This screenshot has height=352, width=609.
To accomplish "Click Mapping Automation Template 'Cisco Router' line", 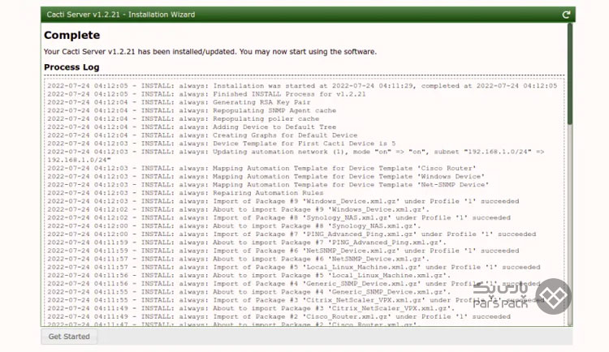I will pyautogui.click(x=261, y=168).
